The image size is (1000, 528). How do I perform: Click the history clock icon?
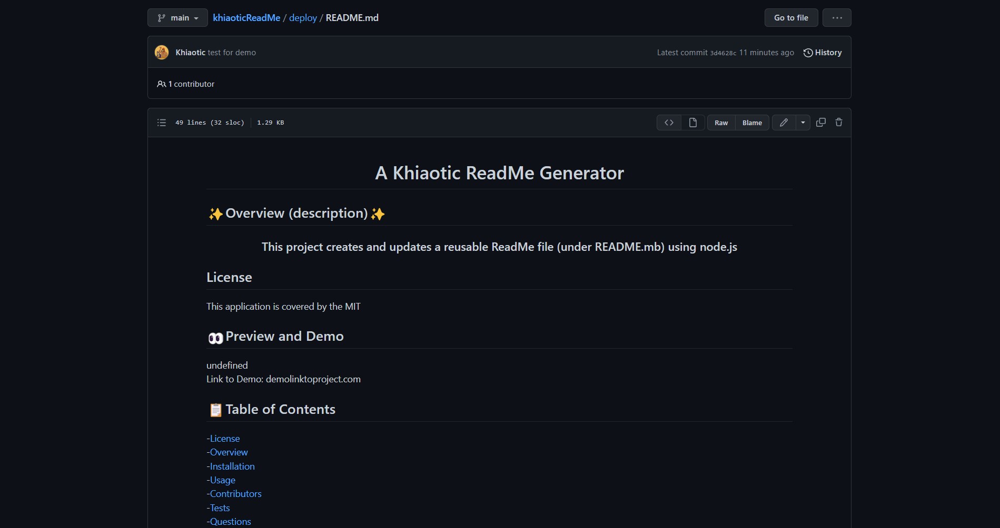pyautogui.click(x=807, y=52)
